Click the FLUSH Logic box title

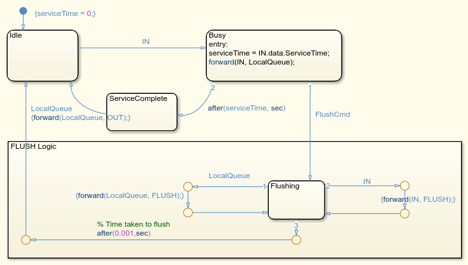[33, 146]
